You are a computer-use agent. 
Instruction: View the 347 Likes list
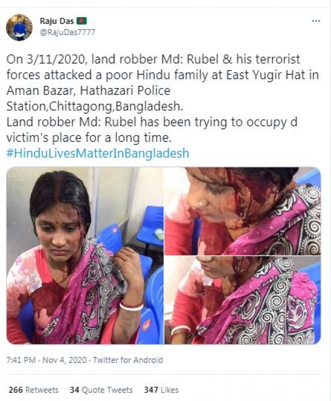click(x=161, y=390)
